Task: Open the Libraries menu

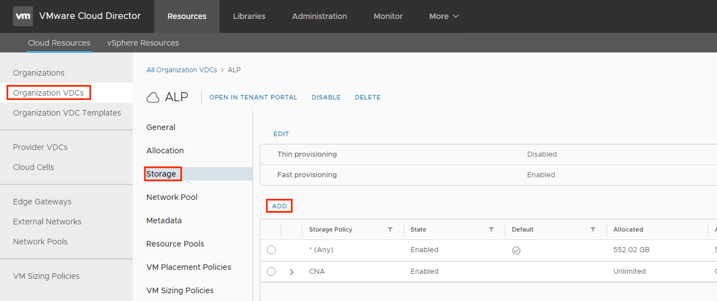Action: pyautogui.click(x=249, y=16)
